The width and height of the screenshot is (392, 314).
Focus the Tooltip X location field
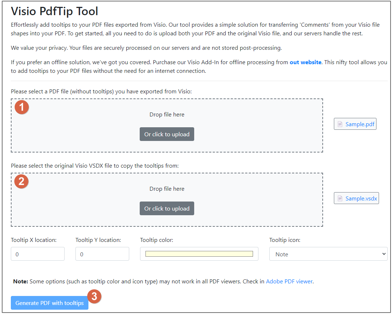pos(38,254)
